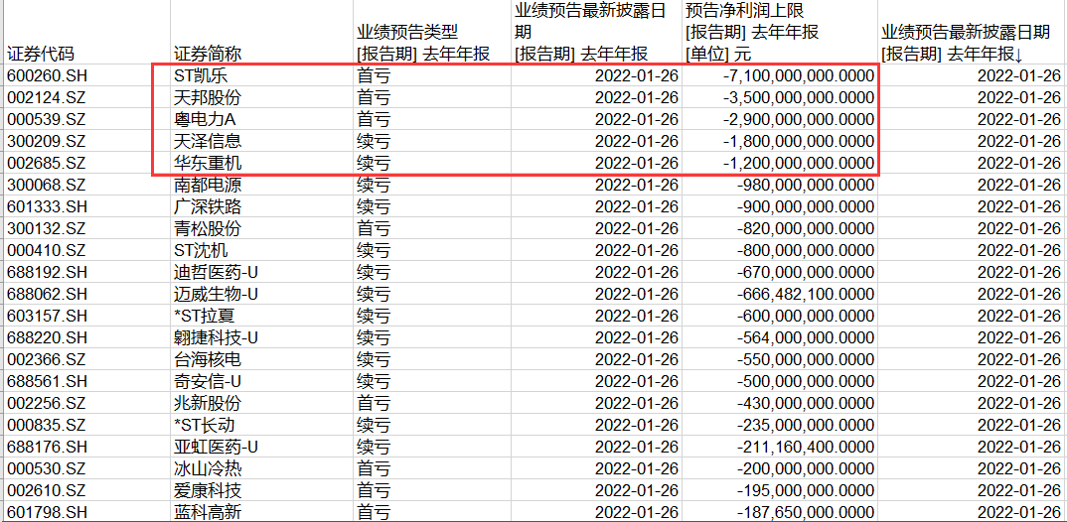The width and height of the screenshot is (1067, 522).
Task: Select the 冰山冷热 name cell
Action: [x=262, y=467]
